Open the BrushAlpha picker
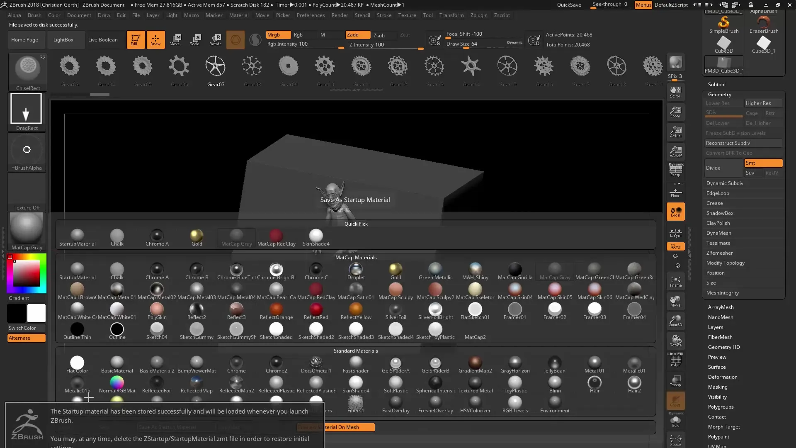The height and width of the screenshot is (448, 796). coord(27,152)
